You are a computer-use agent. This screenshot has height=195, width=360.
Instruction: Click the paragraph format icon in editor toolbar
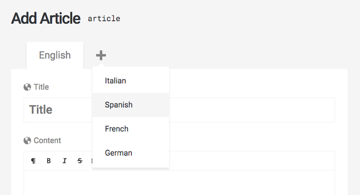click(x=33, y=161)
